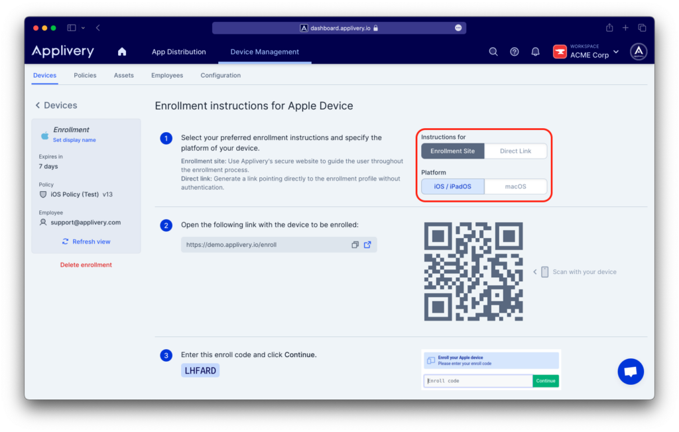
Task: Open App Distribution menu
Action: point(178,52)
